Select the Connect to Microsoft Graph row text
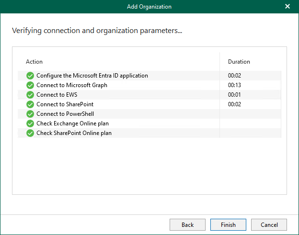 tap(72, 85)
